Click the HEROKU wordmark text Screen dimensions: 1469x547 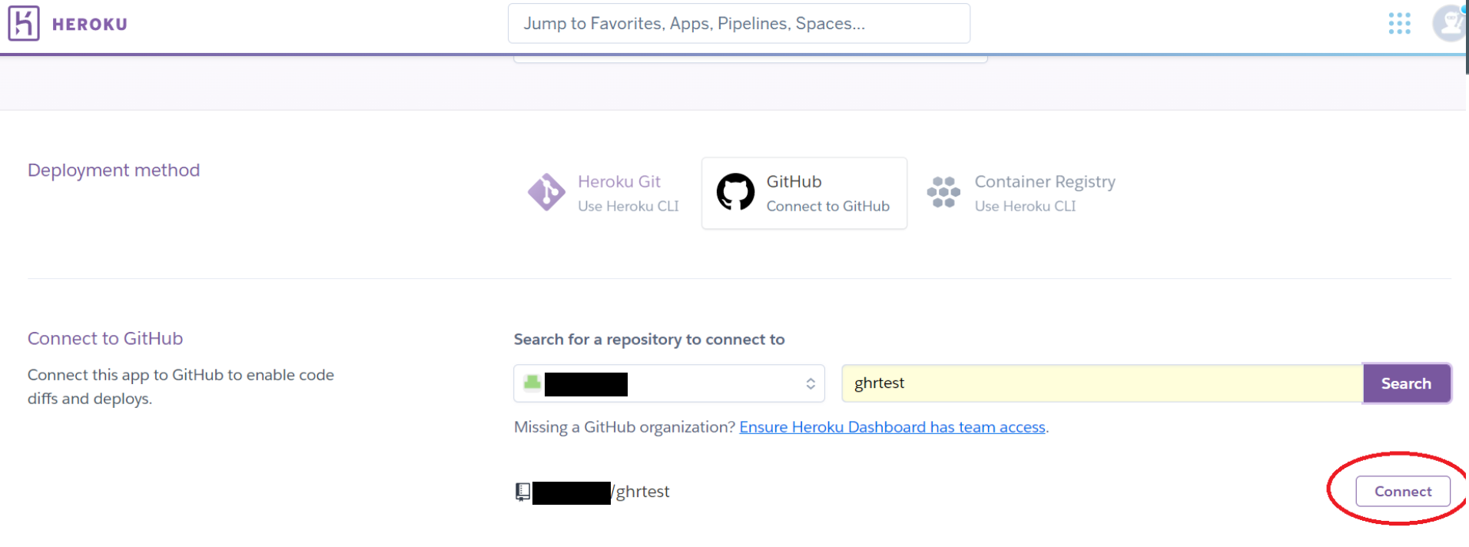[90, 25]
